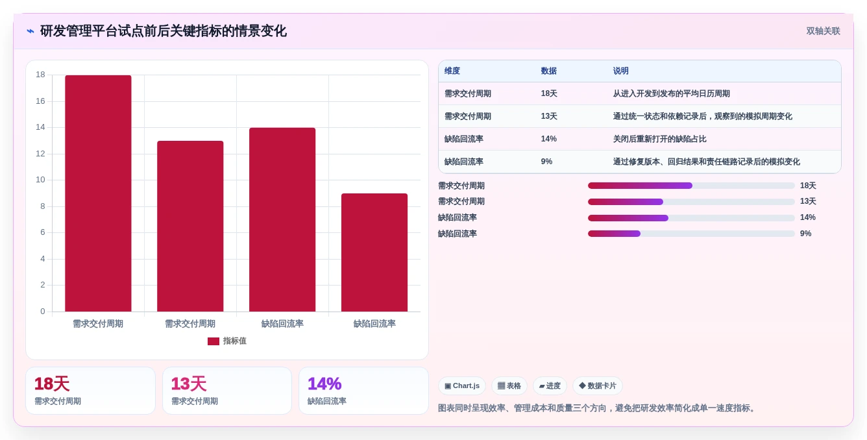Click the y-axis tick label 18

40,75
